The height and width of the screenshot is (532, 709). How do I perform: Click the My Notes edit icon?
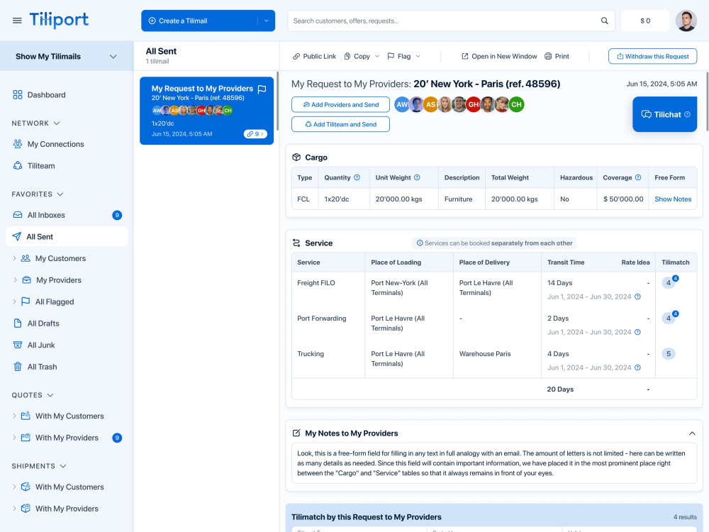(296, 433)
